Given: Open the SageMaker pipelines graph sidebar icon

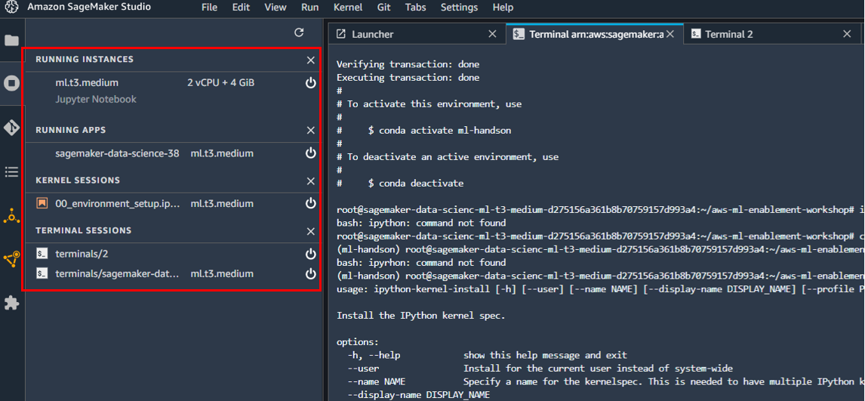Looking at the screenshot, I should pos(11,259).
